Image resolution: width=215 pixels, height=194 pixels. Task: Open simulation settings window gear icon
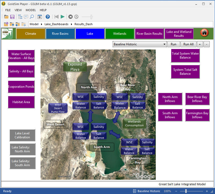point(40,17)
